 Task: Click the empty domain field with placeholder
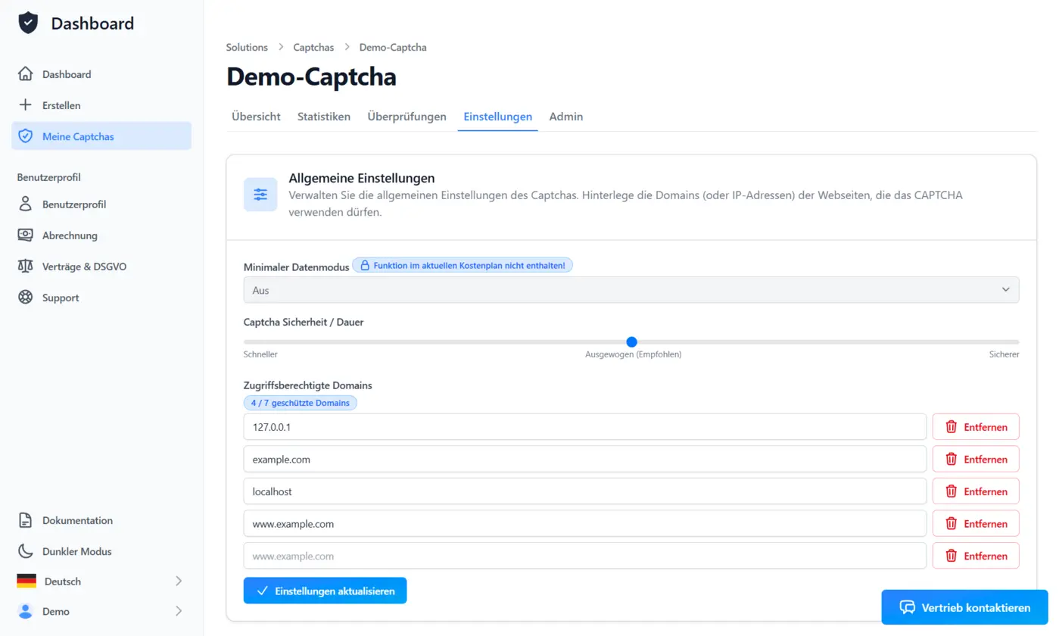click(585, 555)
